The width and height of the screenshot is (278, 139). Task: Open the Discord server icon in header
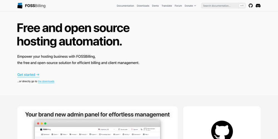click(258, 6)
